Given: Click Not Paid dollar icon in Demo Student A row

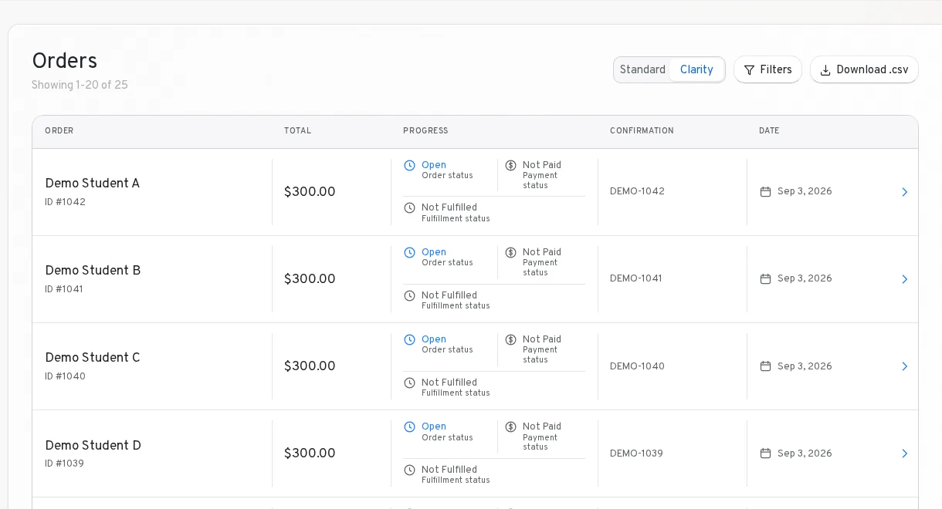Looking at the screenshot, I should [x=510, y=165].
